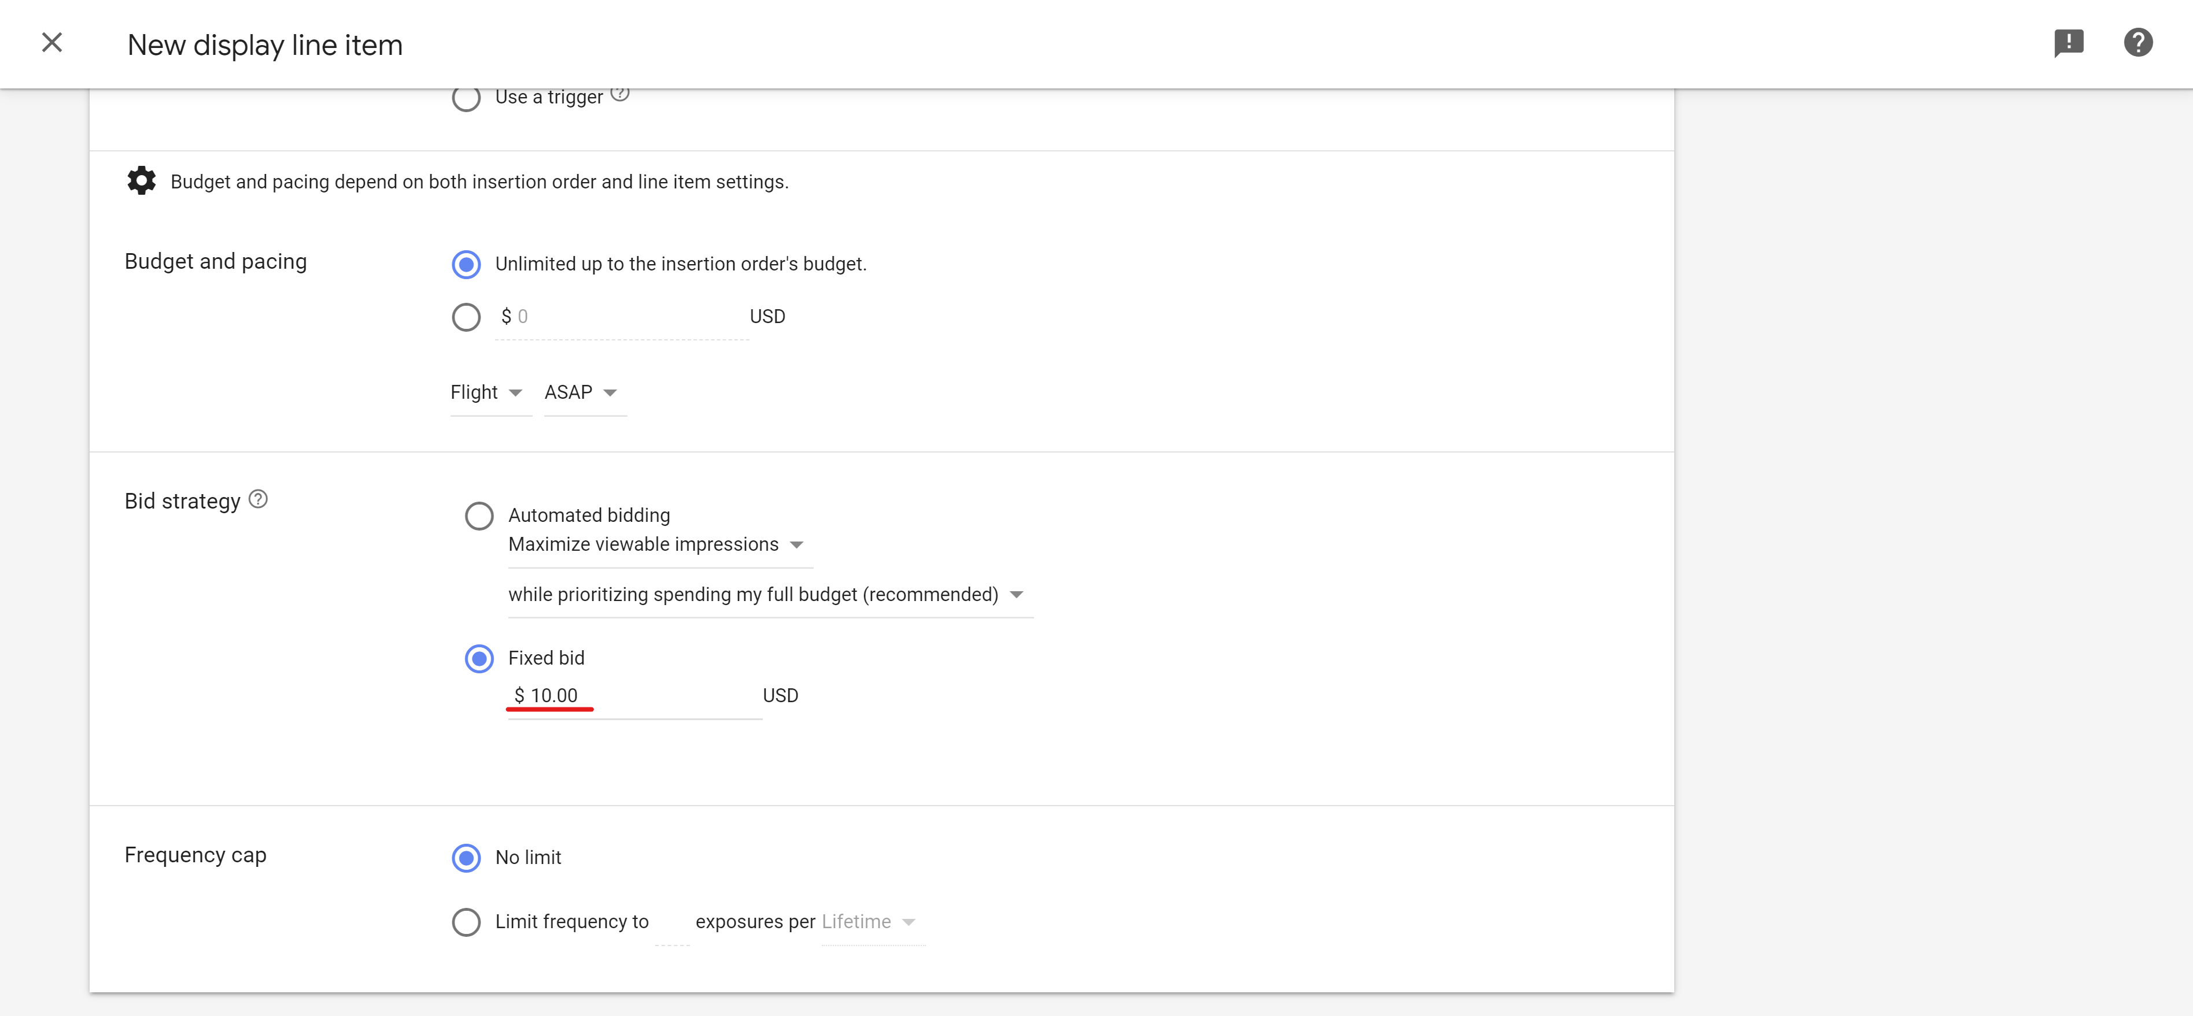Select the Use a trigger radio button
The height and width of the screenshot is (1016, 2193).
[466, 99]
